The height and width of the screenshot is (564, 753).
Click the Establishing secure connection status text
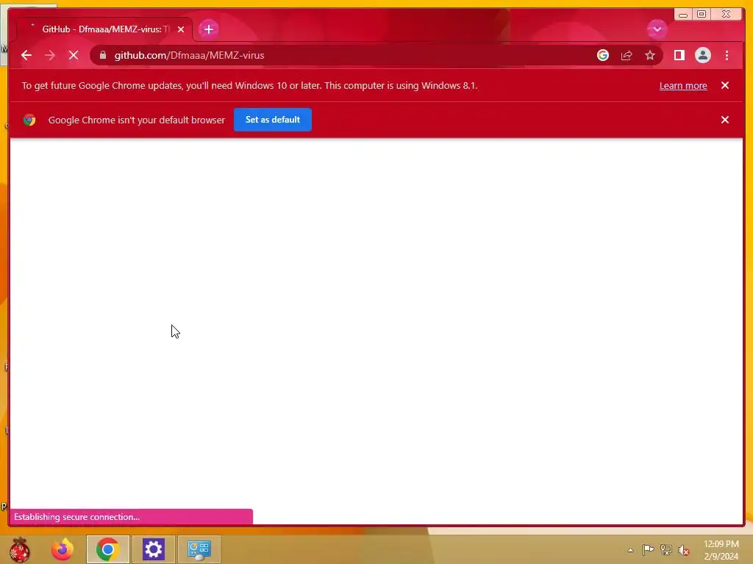[76, 517]
